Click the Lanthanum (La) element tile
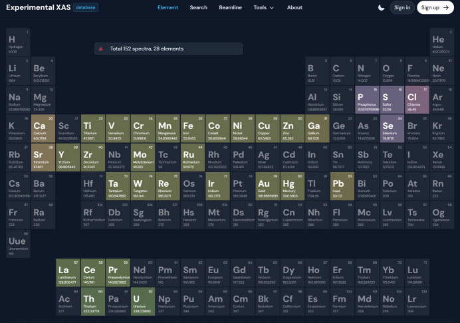 [x=64, y=272]
